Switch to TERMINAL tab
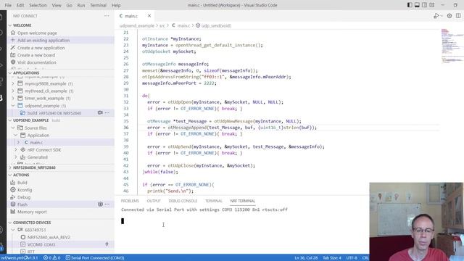This screenshot has width=464, height=261. 214,201
